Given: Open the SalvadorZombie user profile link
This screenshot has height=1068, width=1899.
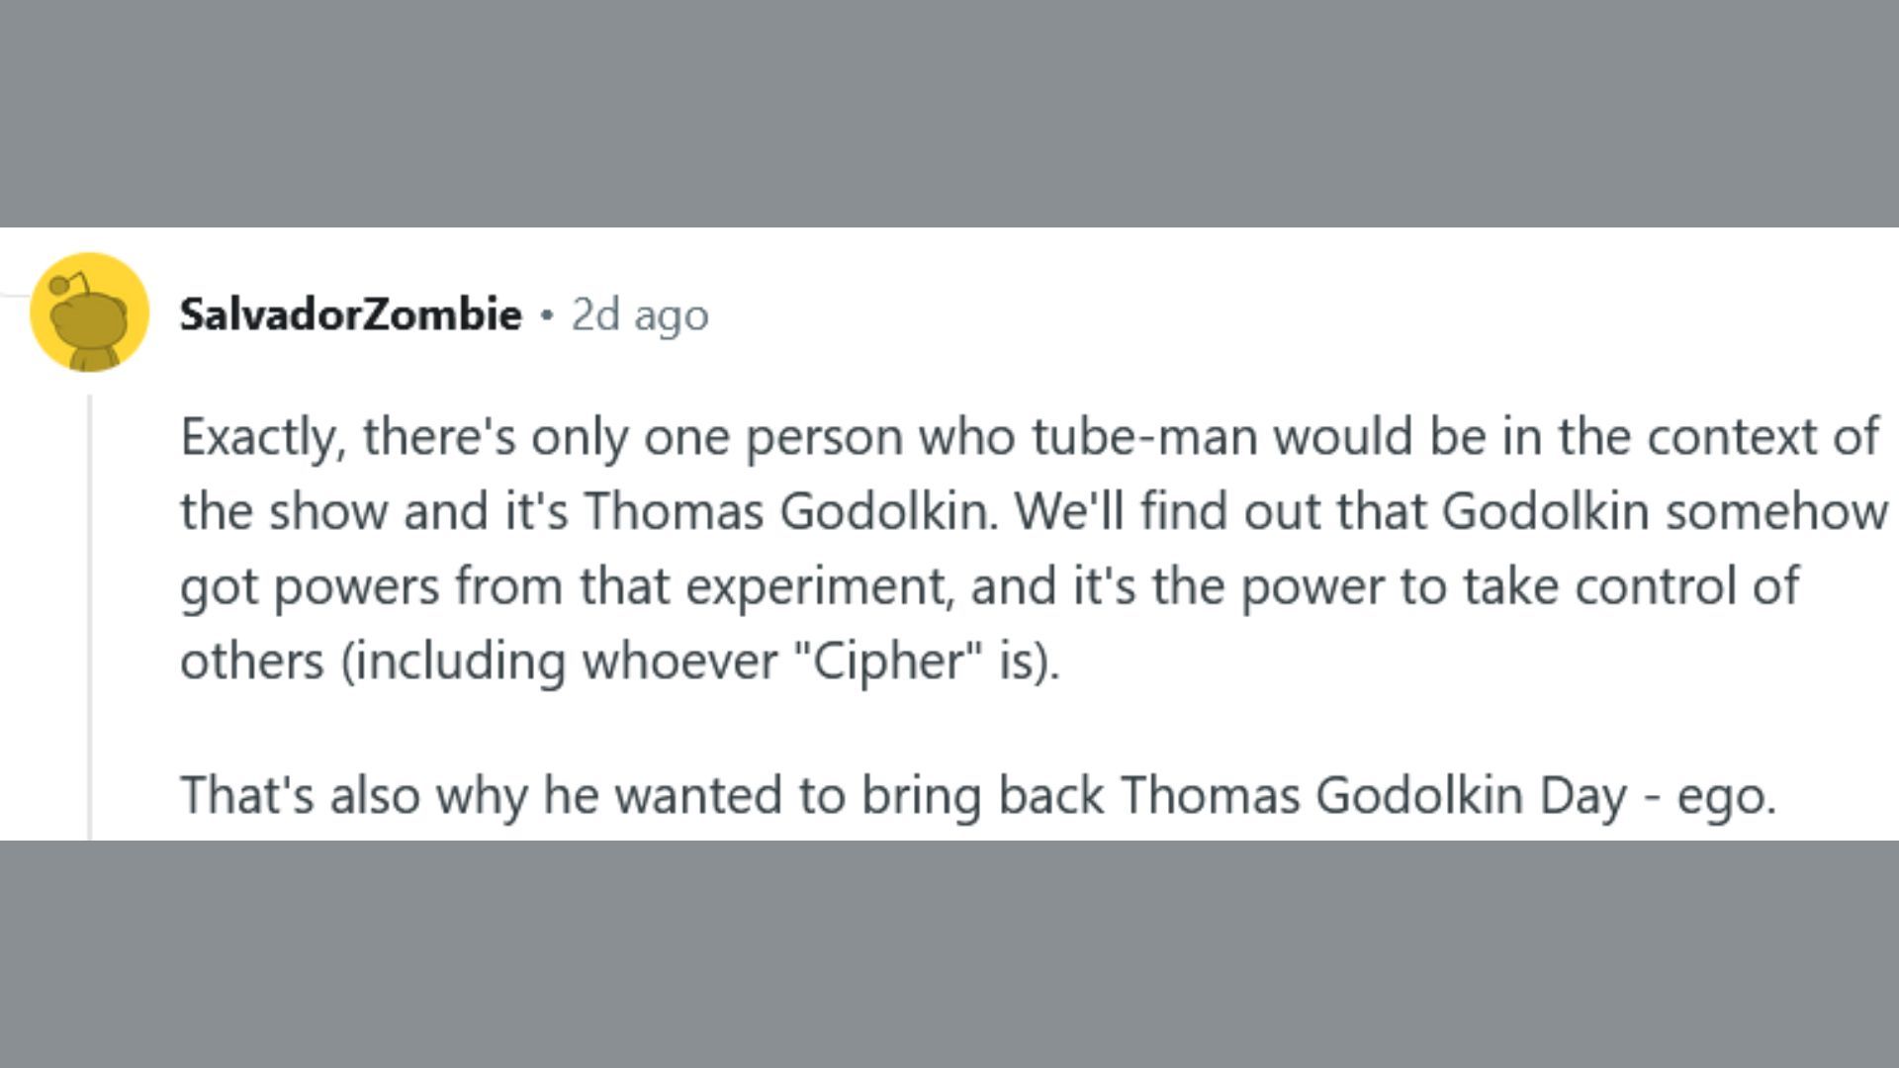Looking at the screenshot, I should 350,314.
